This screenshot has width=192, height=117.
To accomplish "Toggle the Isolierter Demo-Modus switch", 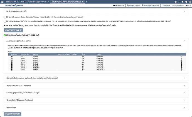I will click(x=6, y=21).
